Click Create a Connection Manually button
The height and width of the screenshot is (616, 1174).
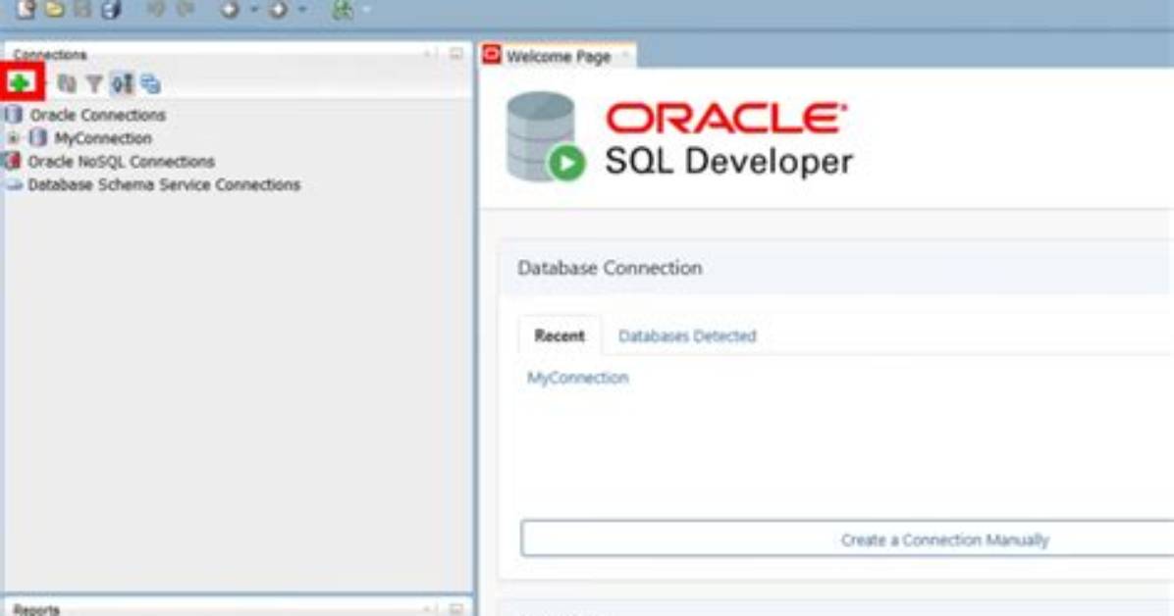click(x=848, y=539)
